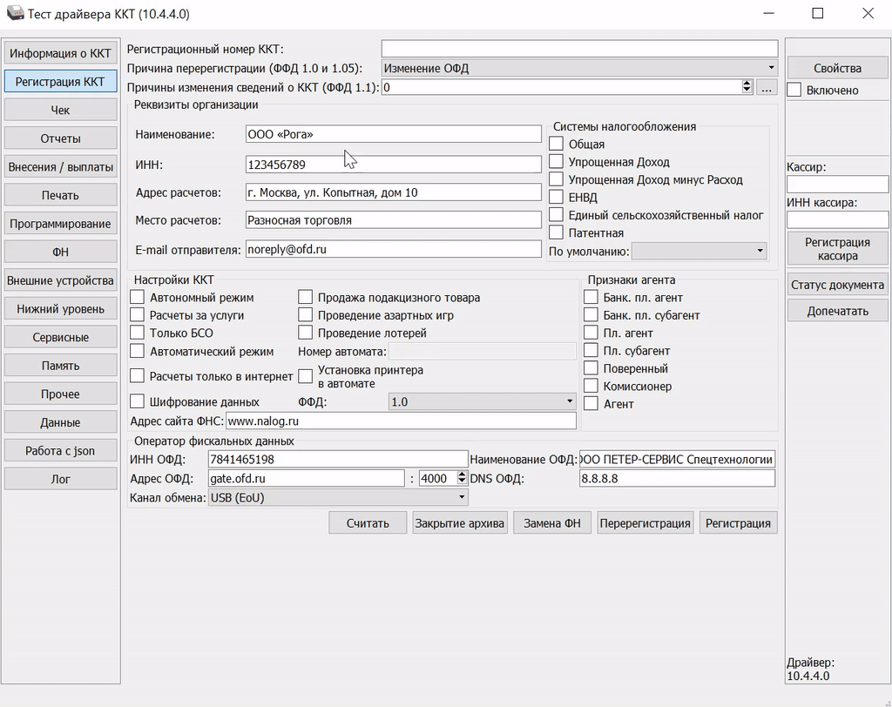Screen dimensions: 892x707
Task: Click the app icon in title bar
Action: (x=14, y=14)
